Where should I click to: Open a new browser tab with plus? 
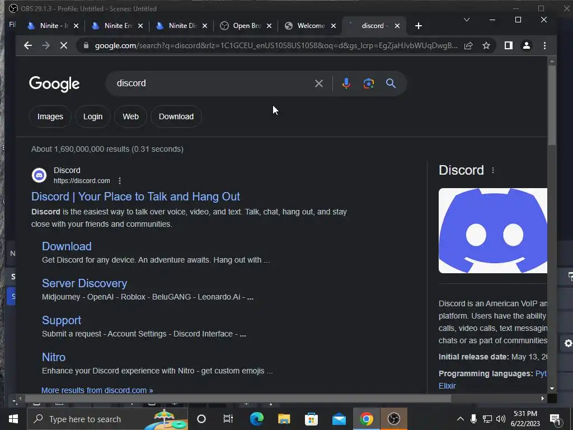click(x=419, y=26)
